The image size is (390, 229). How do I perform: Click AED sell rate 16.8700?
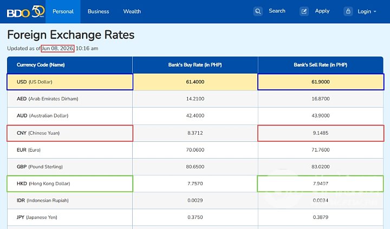click(x=320, y=99)
